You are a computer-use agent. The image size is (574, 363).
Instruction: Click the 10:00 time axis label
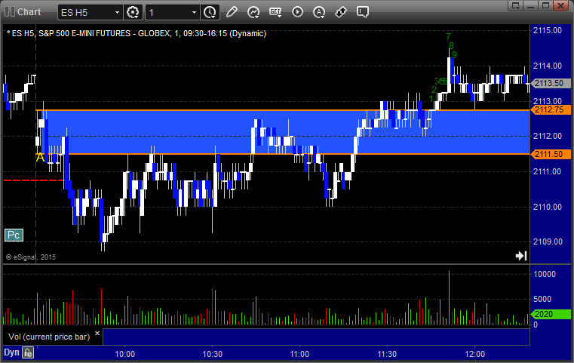124,354
